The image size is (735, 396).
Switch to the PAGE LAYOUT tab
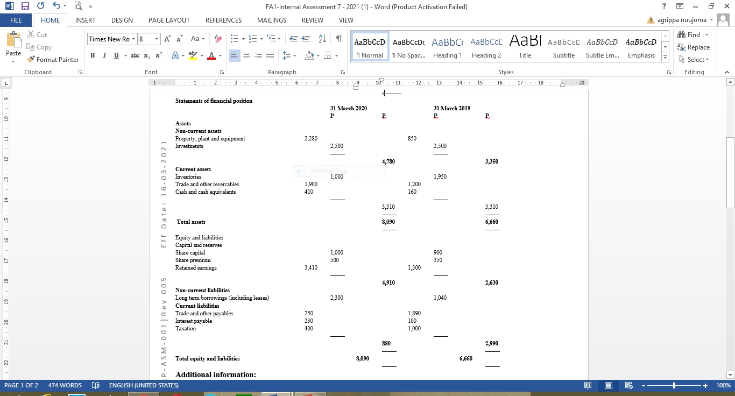point(169,20)
